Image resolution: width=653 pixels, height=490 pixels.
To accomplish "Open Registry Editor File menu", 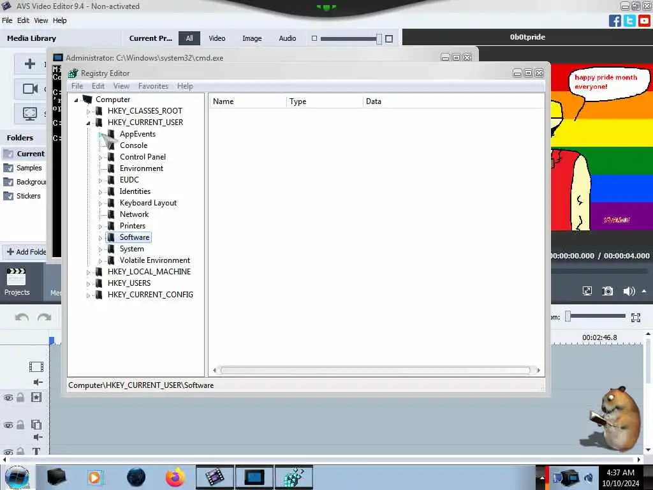I will 77,86.
